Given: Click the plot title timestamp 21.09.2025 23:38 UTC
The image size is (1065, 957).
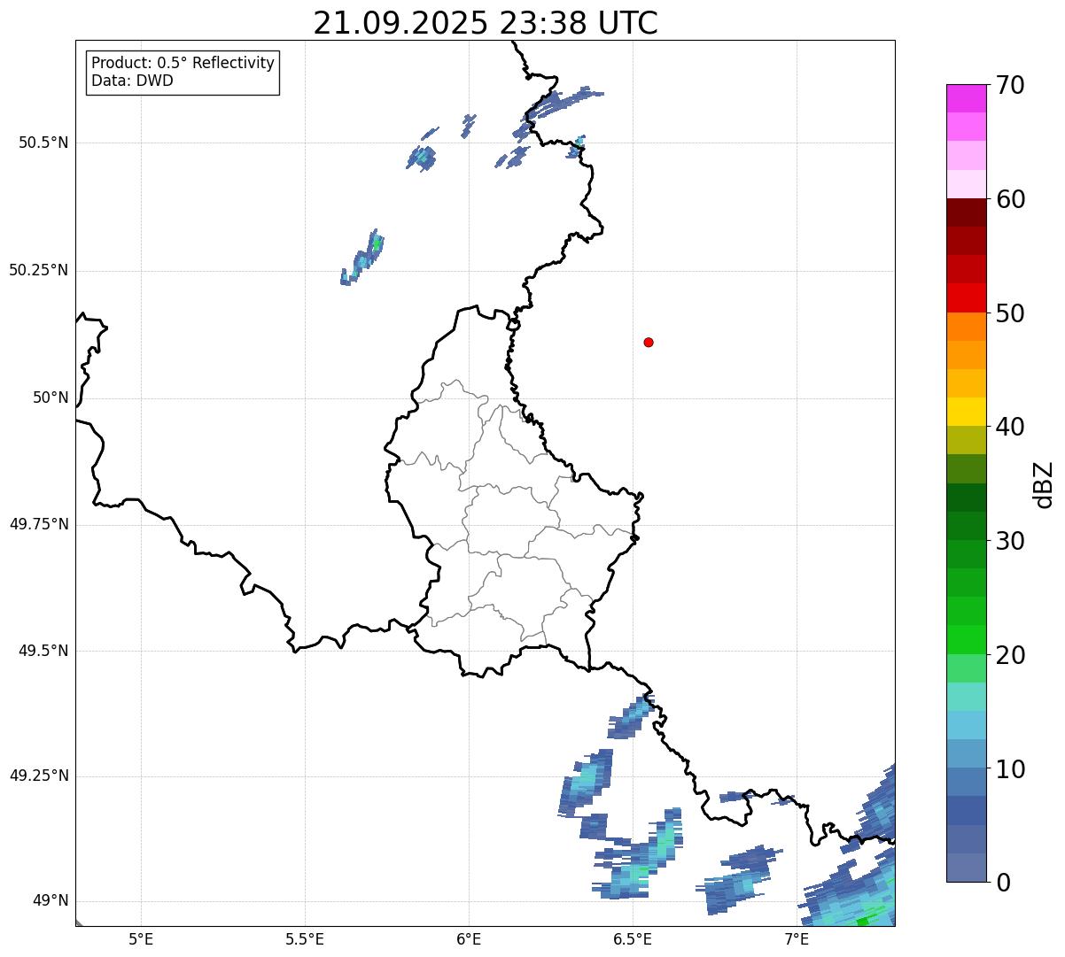Looking at the screenshot, I should click(486, 23).
